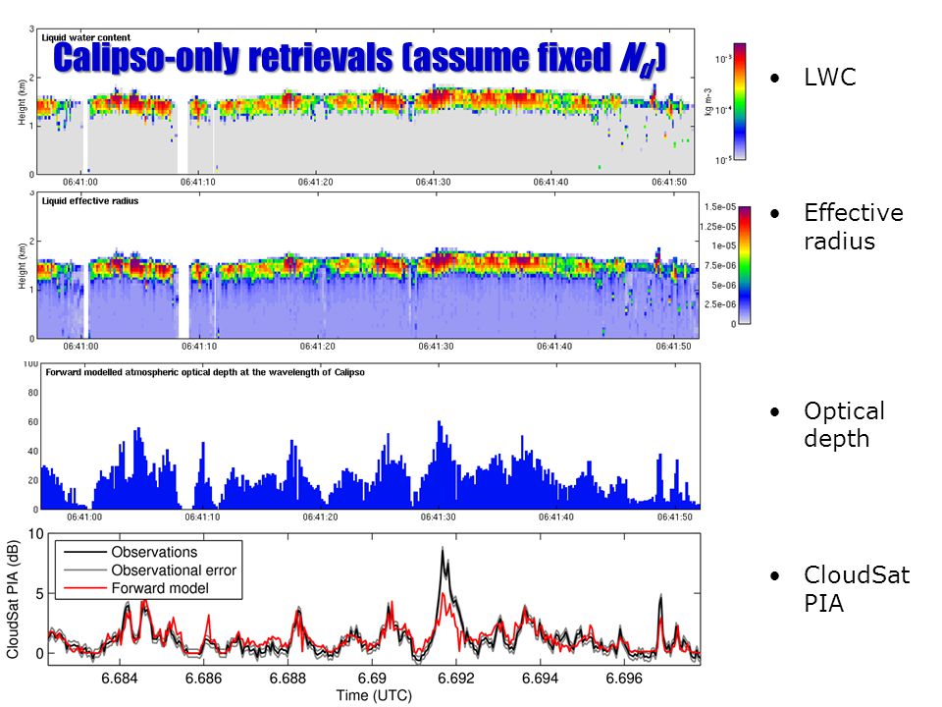Select the 'LWC' bullet text
Screen dimensions: 942x707
tap(830, 77)
